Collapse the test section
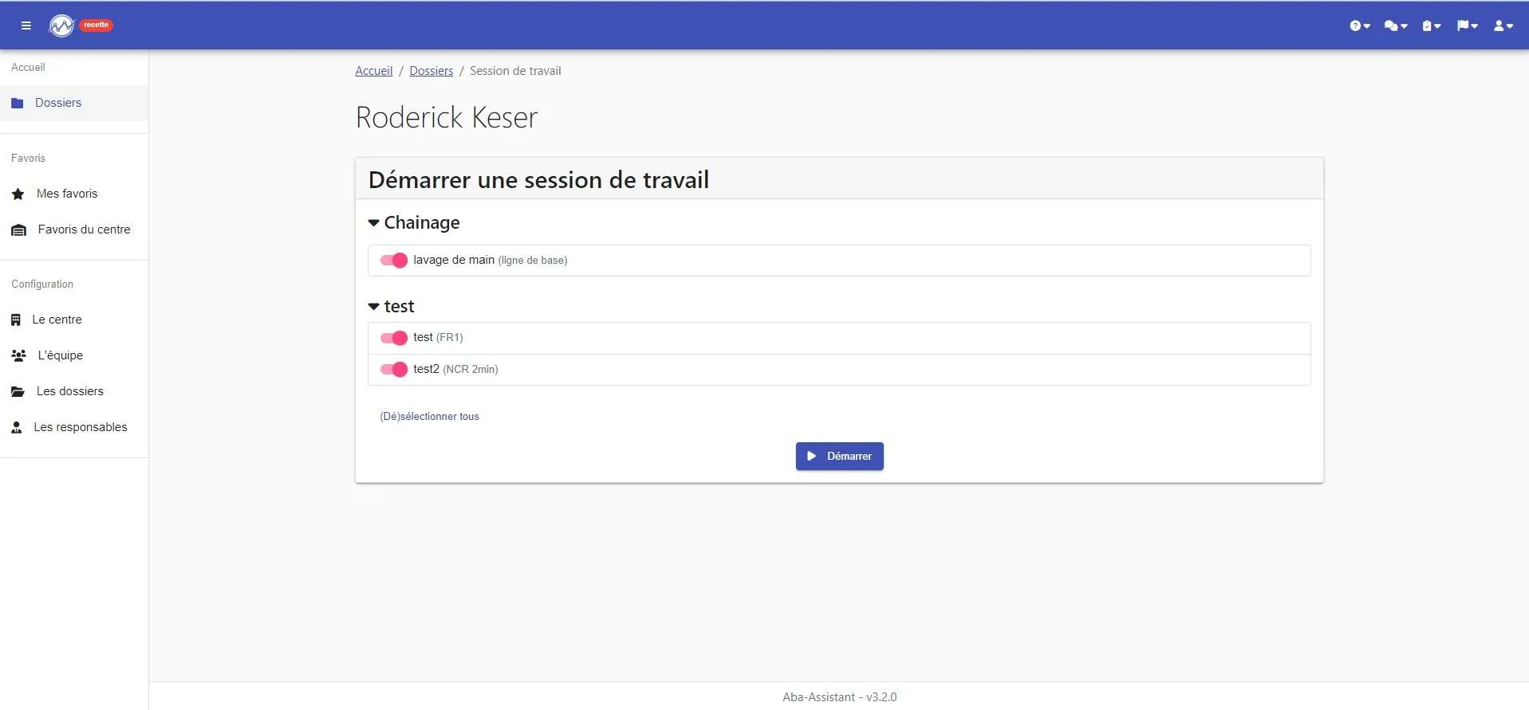The width and height of the screenshot is (1529, 710). [x=391, y=306]
